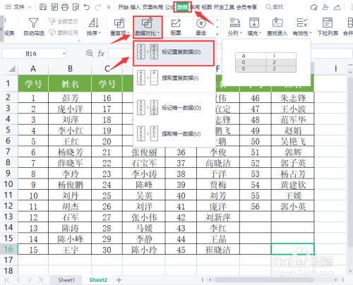Image resolution: width=353 pixels, height=285 pixels.
Task: Go to previous sheet navigation arrow
Action: 18,280
